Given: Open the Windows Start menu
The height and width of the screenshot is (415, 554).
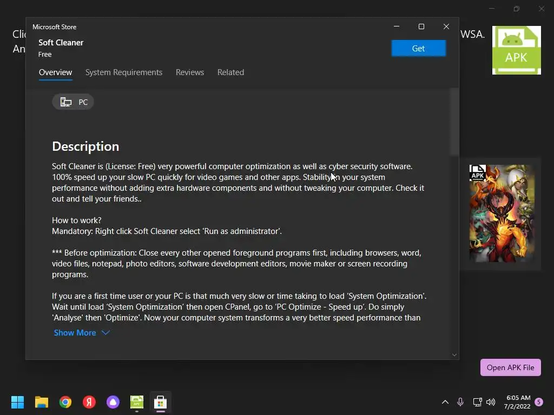Looking at the screenshot, I should point(18,402).
